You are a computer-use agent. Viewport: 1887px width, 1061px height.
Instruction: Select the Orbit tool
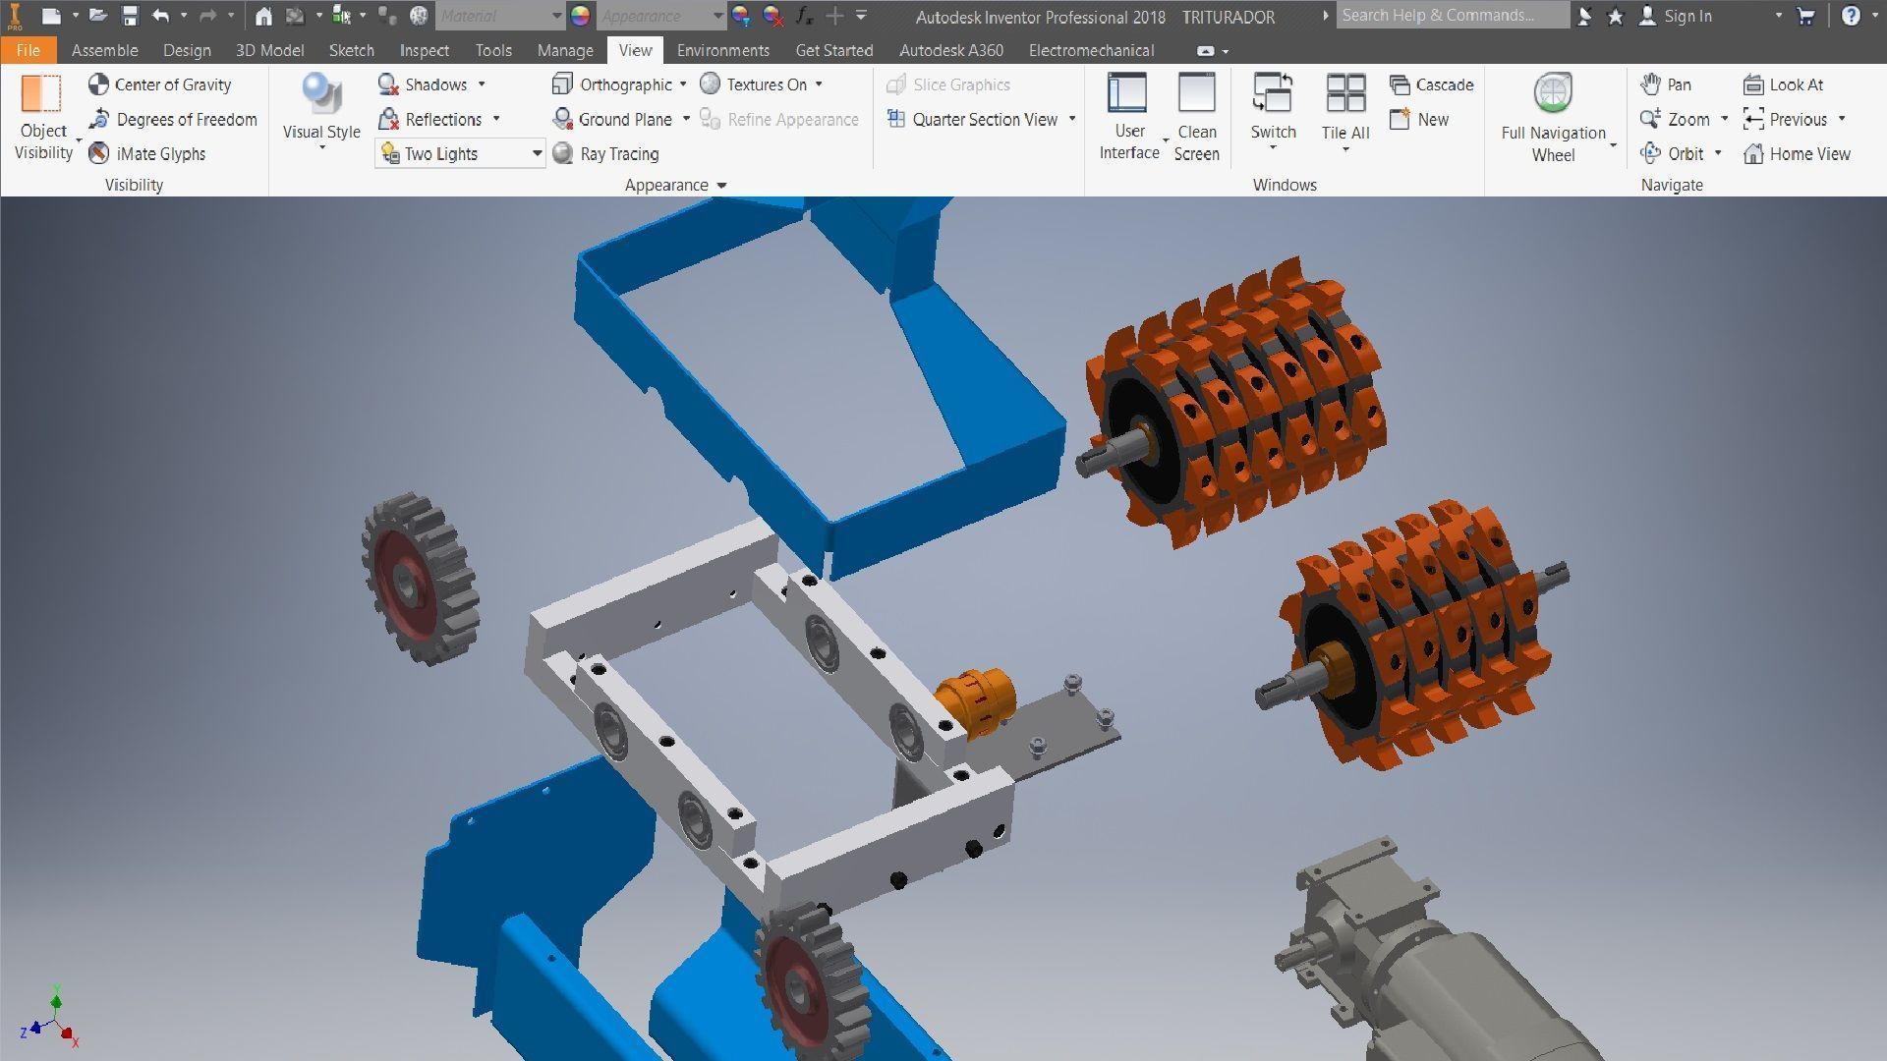(1672, 153)
